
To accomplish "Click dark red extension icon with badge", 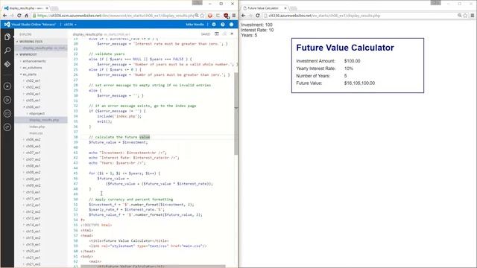I will tap(226, 16).
